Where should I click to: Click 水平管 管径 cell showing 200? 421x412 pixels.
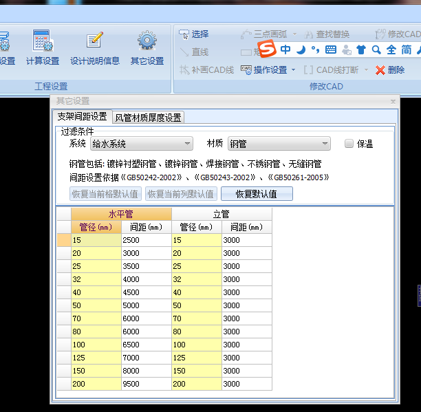click(x=96, y=384)
